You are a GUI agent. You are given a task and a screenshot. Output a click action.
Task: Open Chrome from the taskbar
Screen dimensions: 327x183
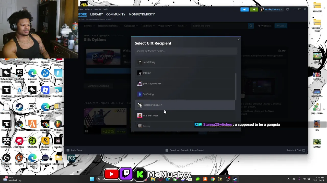(213, 179)
